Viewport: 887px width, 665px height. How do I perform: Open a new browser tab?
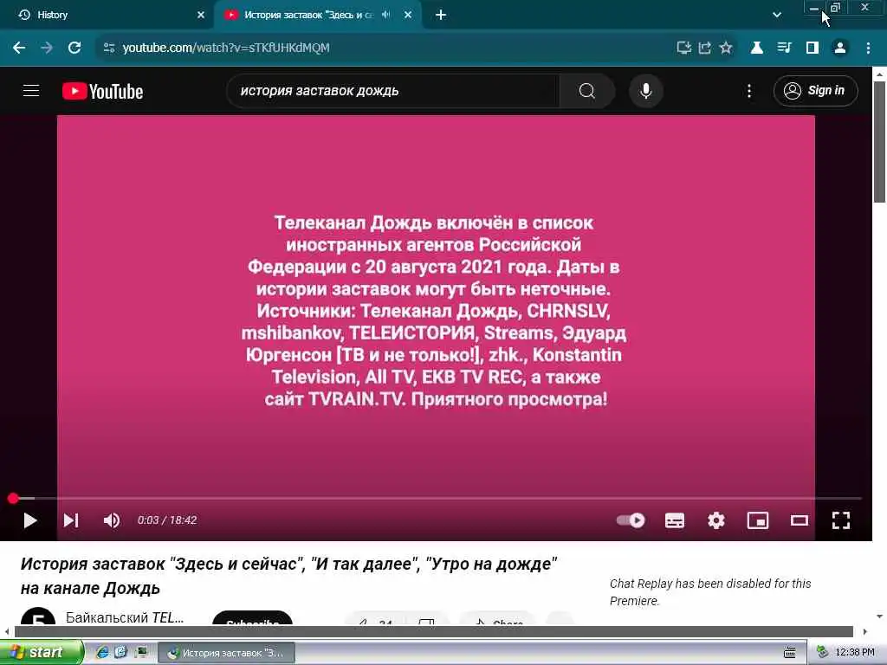pos(441,16)
